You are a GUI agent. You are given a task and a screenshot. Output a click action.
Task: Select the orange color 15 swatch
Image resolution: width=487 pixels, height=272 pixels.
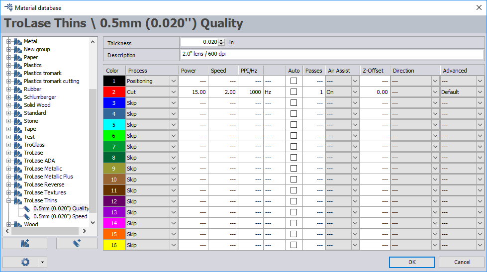pyautogui.click(x=114, y=234)
